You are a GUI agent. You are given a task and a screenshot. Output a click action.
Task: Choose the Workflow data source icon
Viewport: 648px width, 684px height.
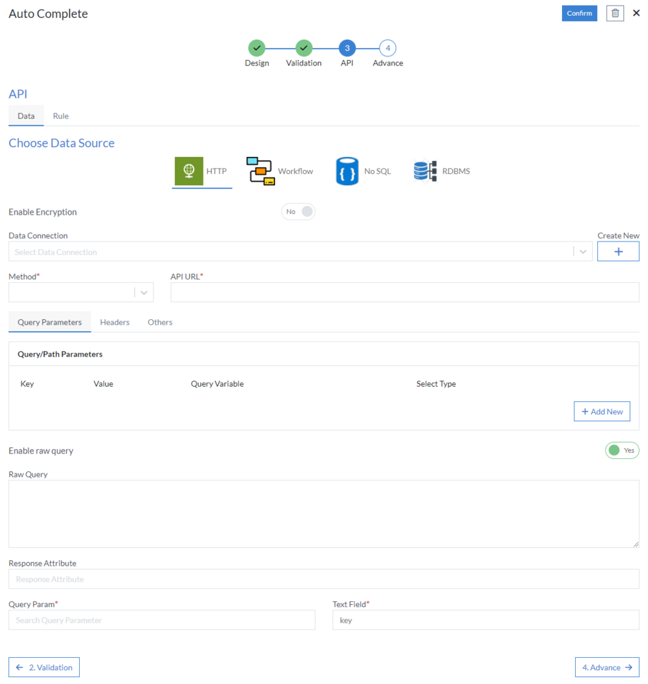pos(261,171)
